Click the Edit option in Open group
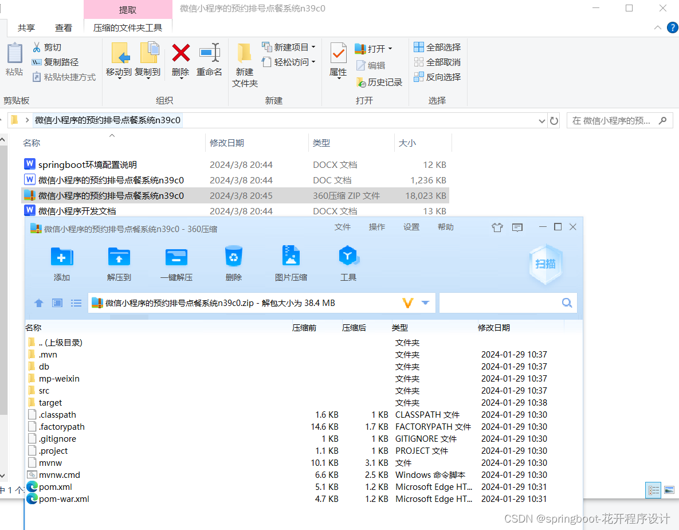679x530 pixels. pos(371,65)
